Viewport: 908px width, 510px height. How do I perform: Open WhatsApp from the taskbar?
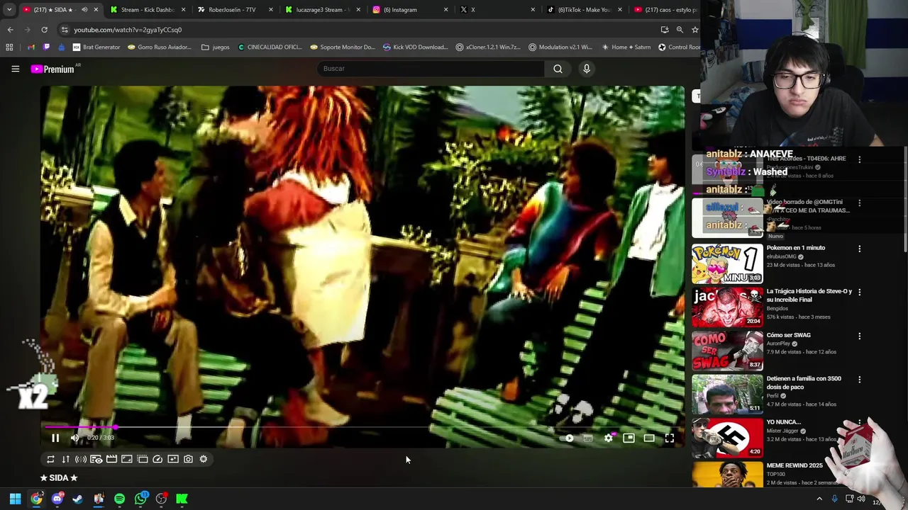[140, 499]
